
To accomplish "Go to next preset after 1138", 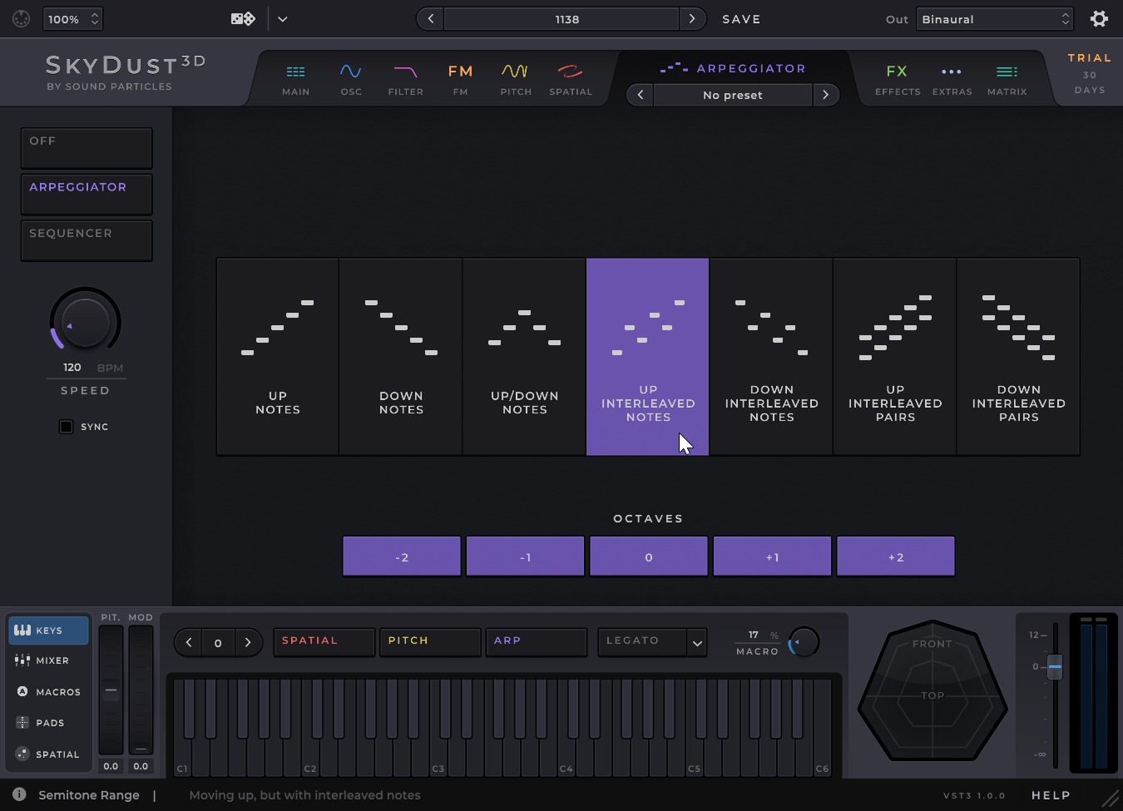I will point(692,18).
